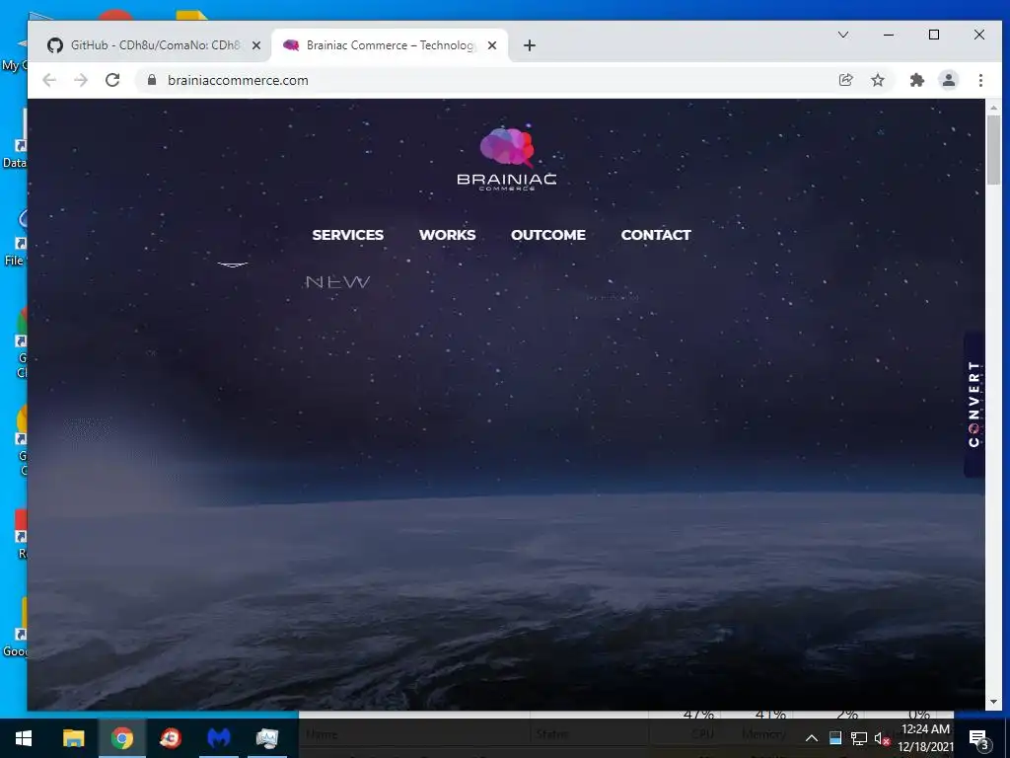1010x758 pixels.
Task: Open the notification center icon
Action: pyautogui.click(x=979, y=738)
